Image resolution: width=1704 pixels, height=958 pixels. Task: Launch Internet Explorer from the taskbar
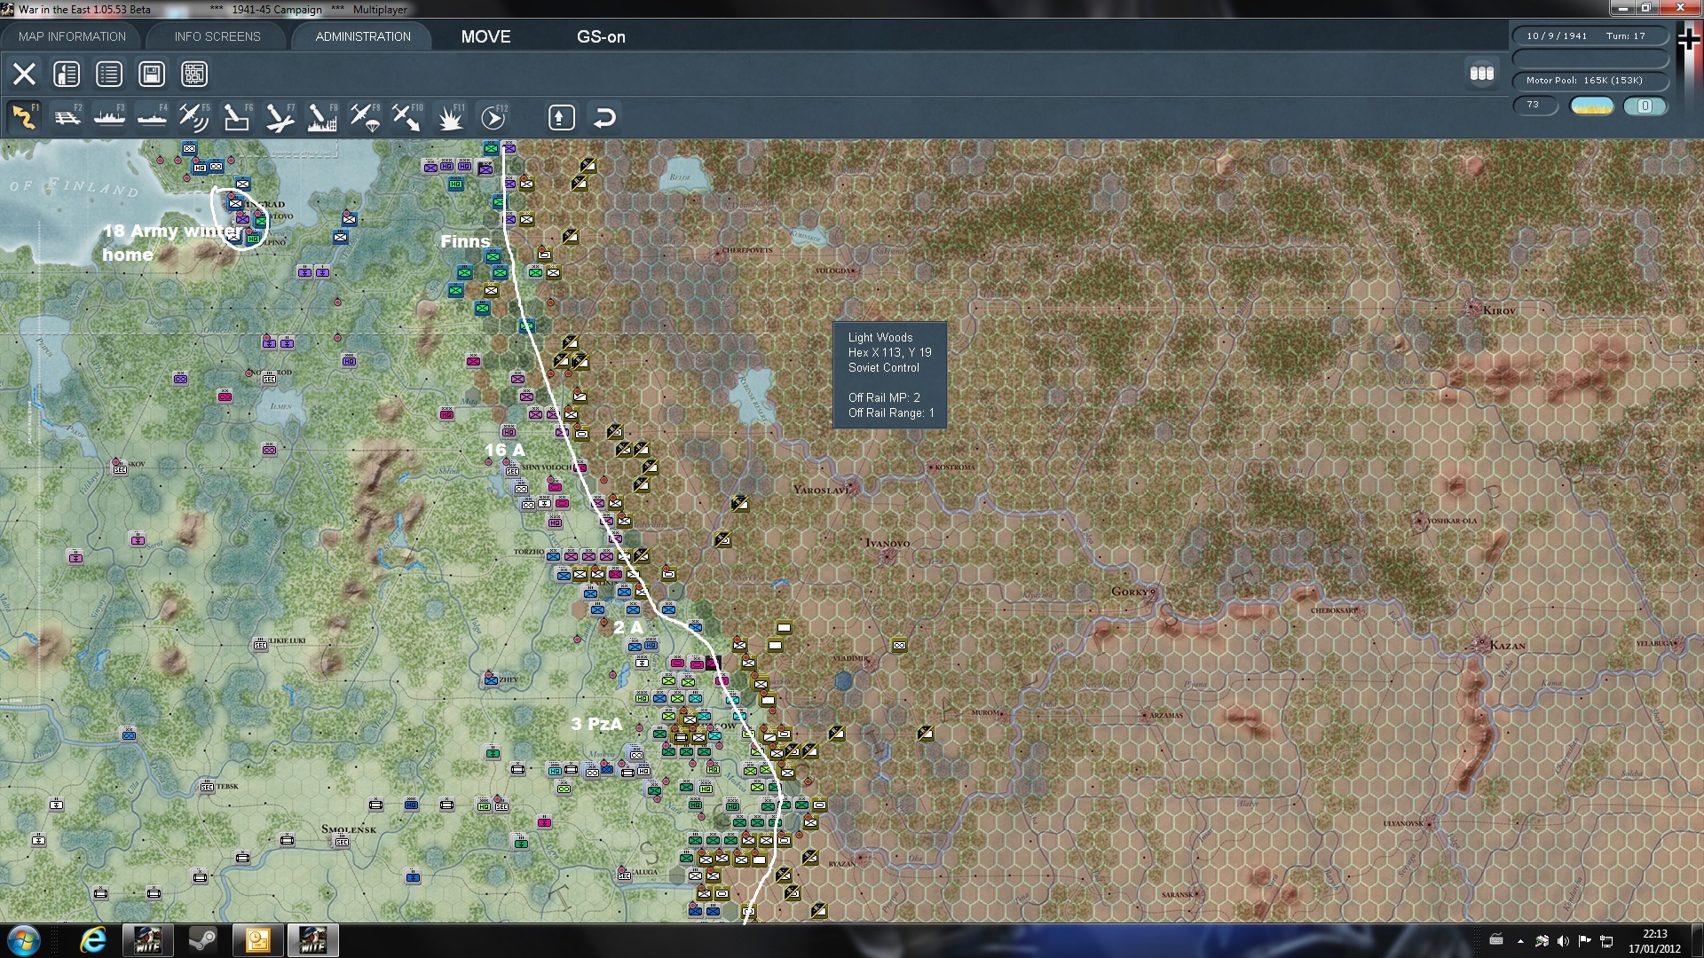tap(93, 940)
